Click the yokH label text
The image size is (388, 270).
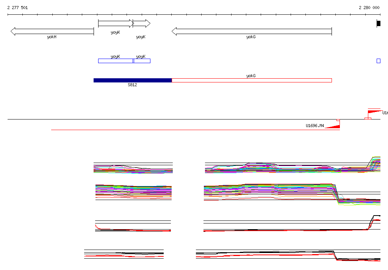52,37
